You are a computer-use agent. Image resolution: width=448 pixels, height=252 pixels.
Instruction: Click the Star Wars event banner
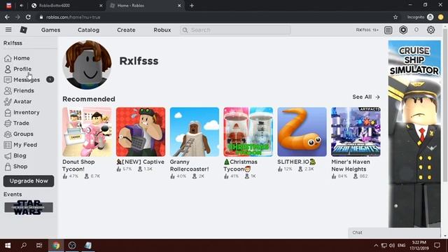point(29,207)
